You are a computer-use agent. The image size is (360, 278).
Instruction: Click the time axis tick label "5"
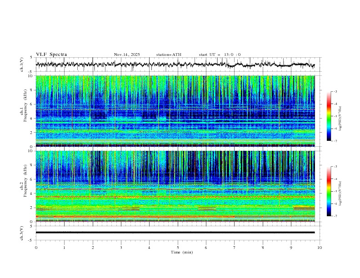[x=178, y=248]
